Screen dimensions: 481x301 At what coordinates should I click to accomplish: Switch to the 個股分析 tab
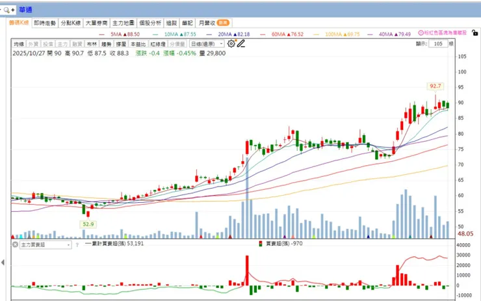coord(150,23)
